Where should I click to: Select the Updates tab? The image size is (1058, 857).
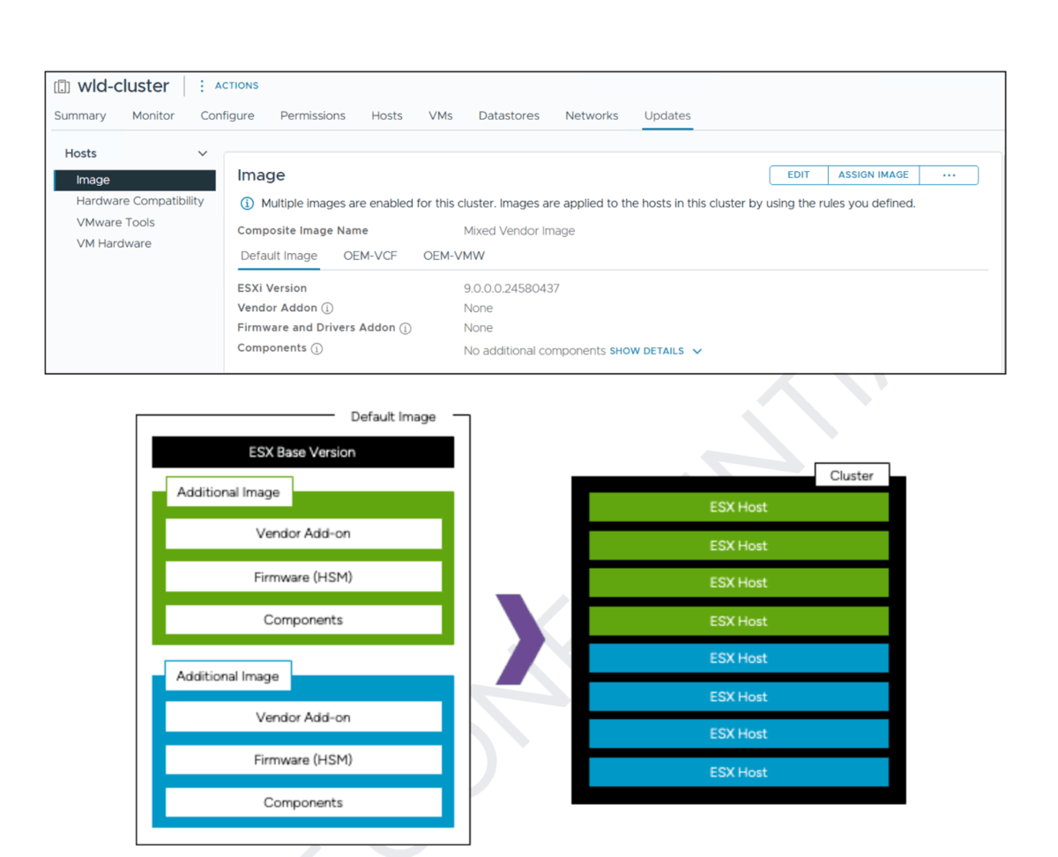667,116
